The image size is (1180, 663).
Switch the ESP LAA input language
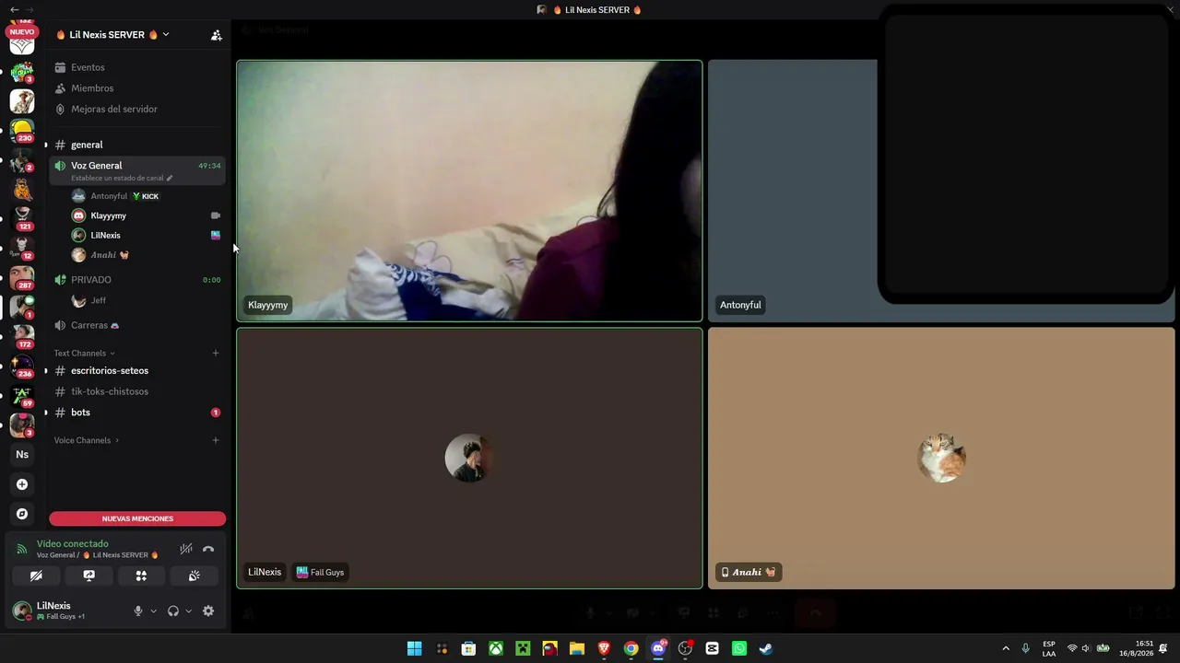[x=1049, y=648]
